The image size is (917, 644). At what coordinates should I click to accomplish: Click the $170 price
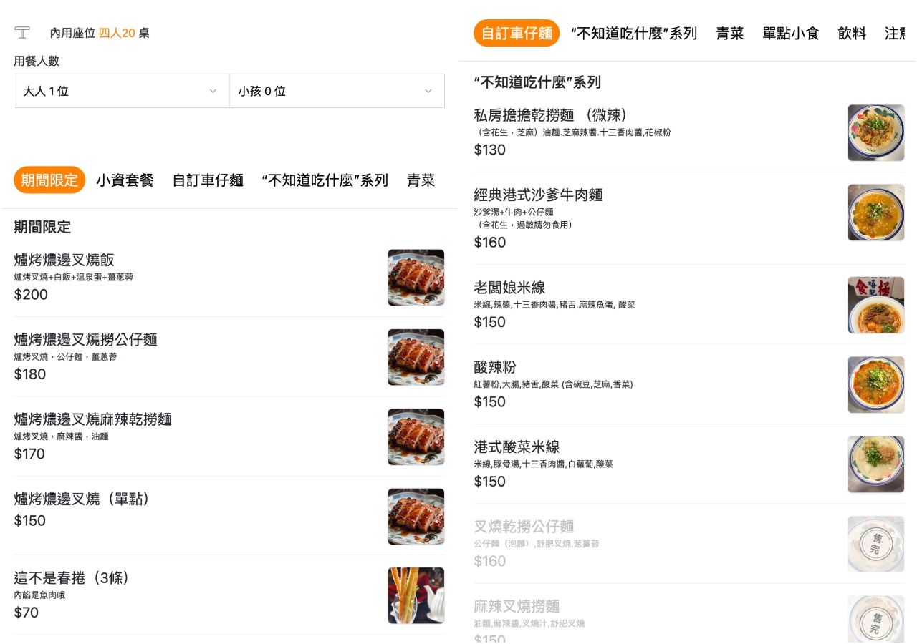point(29,454)
